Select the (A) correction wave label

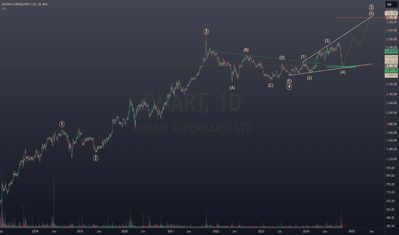coord(232,88)
